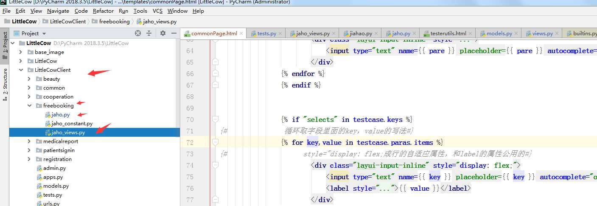This screenshot has height=206, width=597.
Task: Open the Window menu
Action: (177, 11)
